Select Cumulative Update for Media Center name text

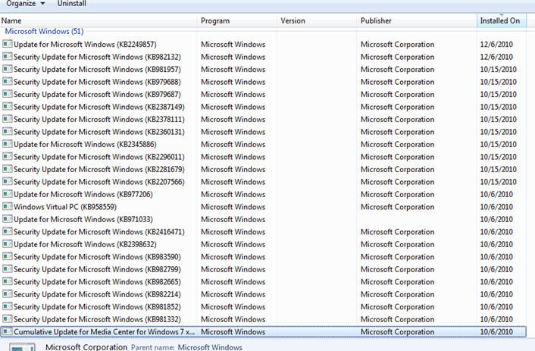coord(105,332)
